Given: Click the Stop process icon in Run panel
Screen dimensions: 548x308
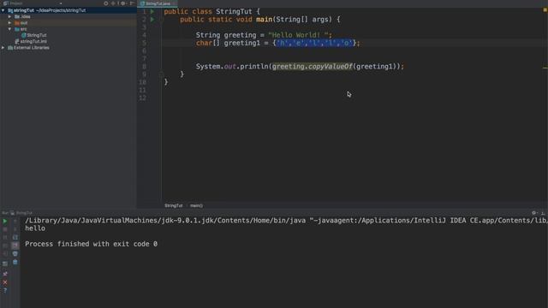Looking at the screenshot, I should click(x=5, y=229).
